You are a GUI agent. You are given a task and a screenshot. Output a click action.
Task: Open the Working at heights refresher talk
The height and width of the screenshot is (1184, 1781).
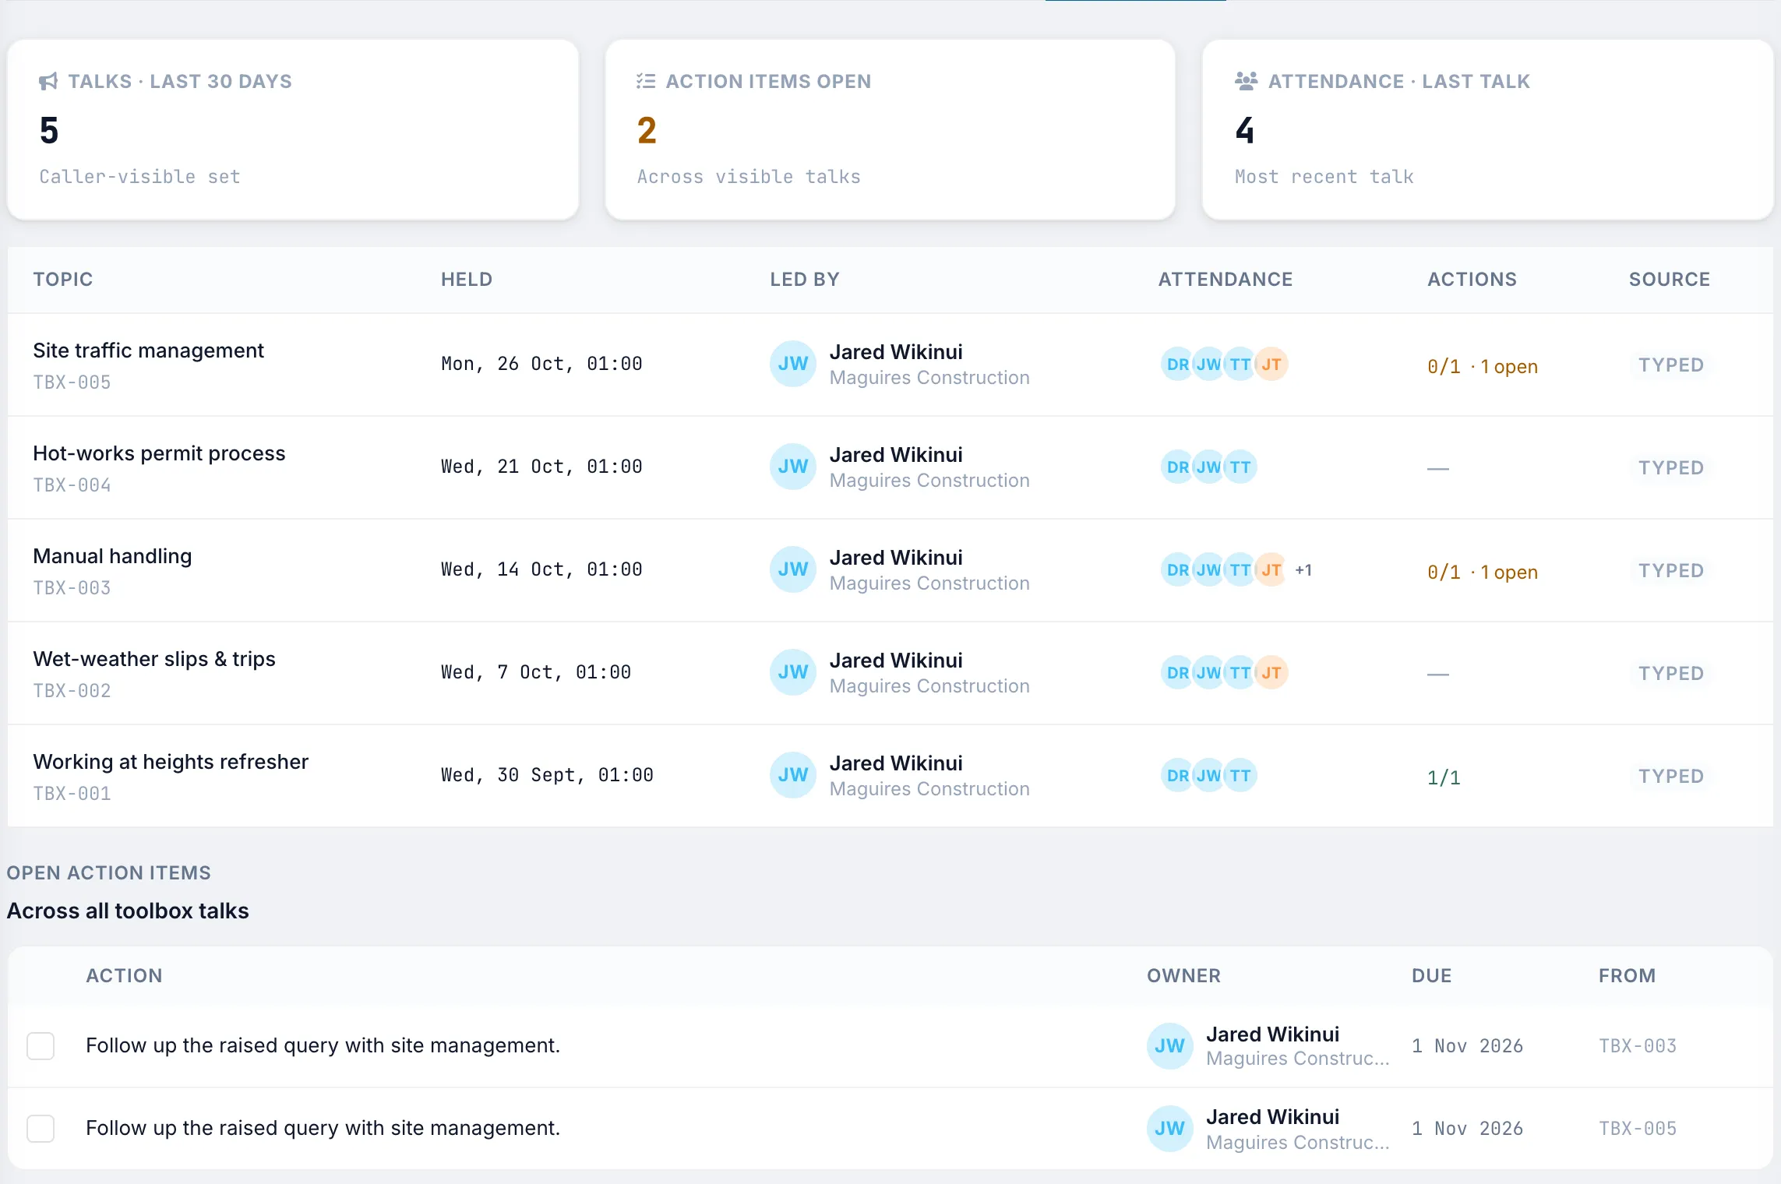point(171,762)
